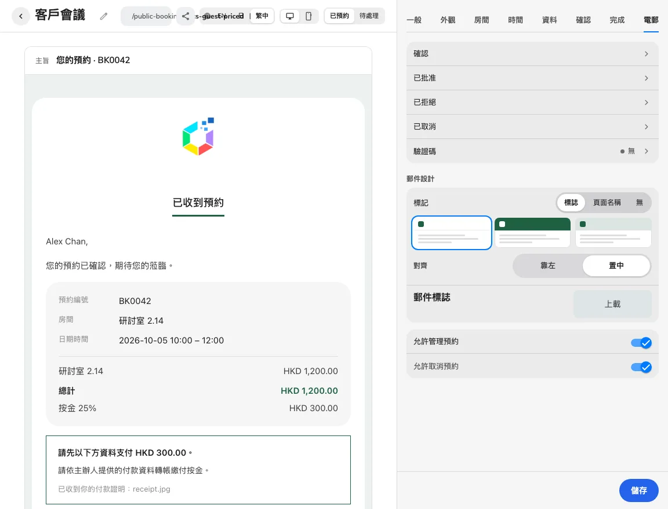The height and width of the screenshot is (509, 668).
Task: Select the 已預約 preview state
Action: [340, 16]
